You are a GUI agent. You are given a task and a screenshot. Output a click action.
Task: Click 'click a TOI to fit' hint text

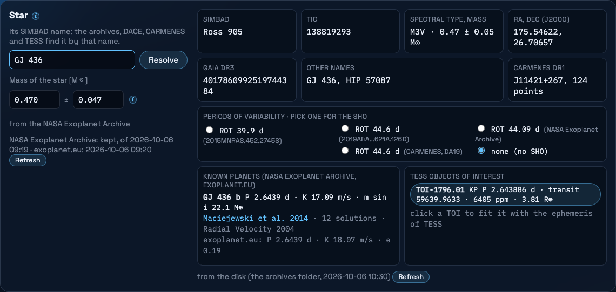tap(501, 219)
